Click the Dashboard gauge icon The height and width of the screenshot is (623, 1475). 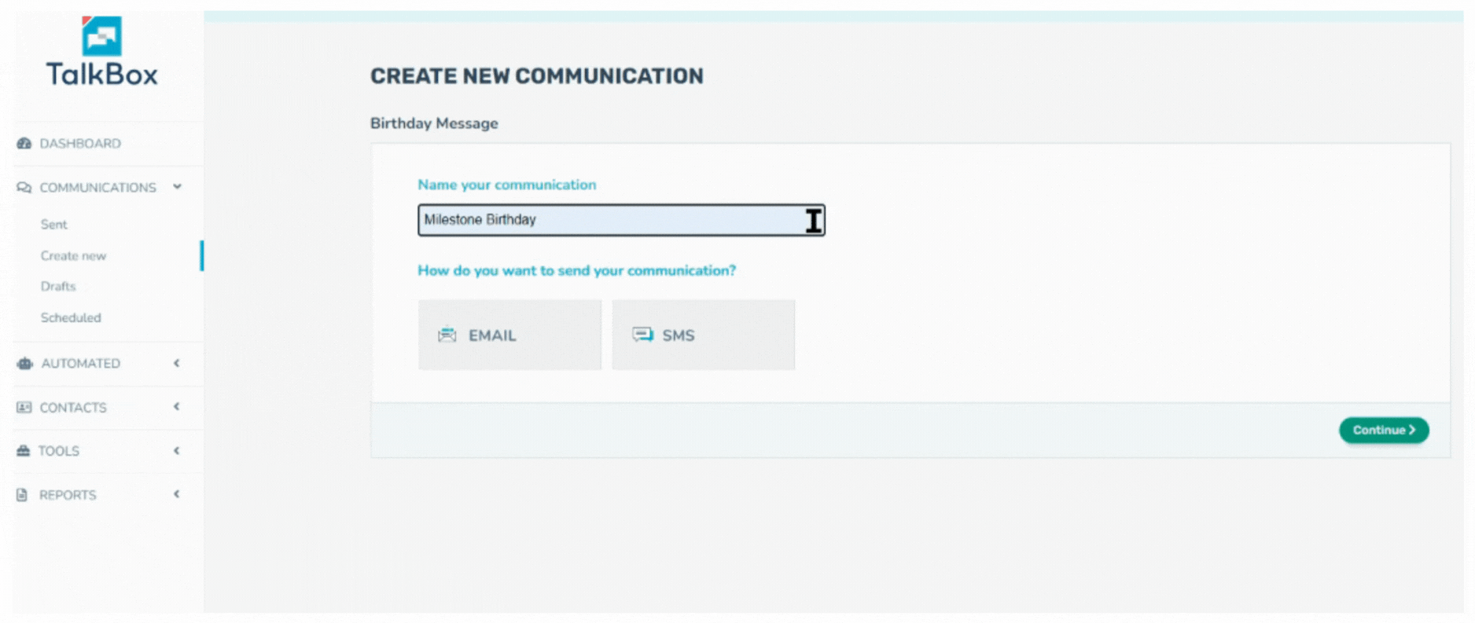(x=24, y=144)
